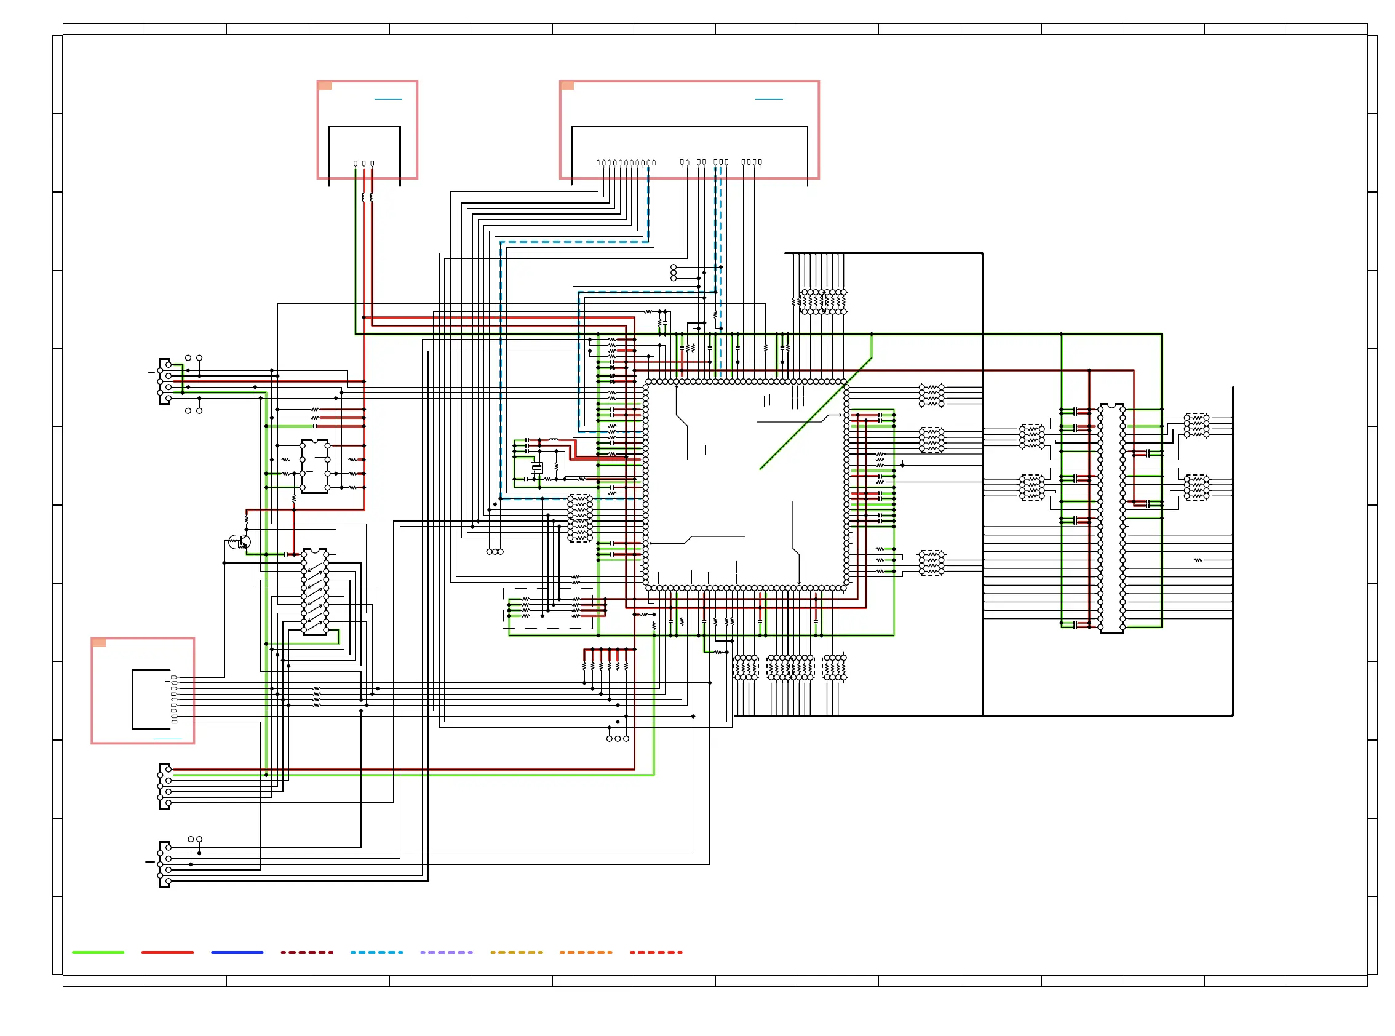Image resolution: width=1395 pixels, height=1036 pixels.
Task: Click the circled transistor symbol
Action: pyautogui.click(x=239, y=542)
